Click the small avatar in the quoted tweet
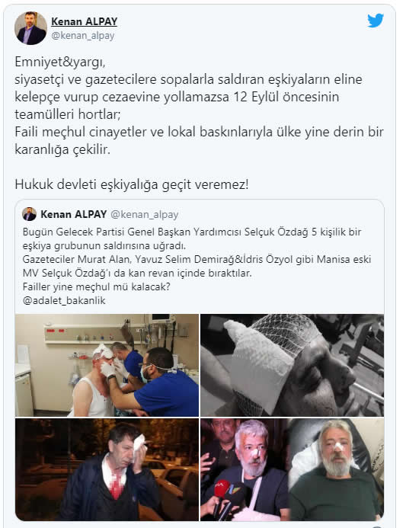The width and height of the screenshot is (406, 528). [x=29, y=214]
